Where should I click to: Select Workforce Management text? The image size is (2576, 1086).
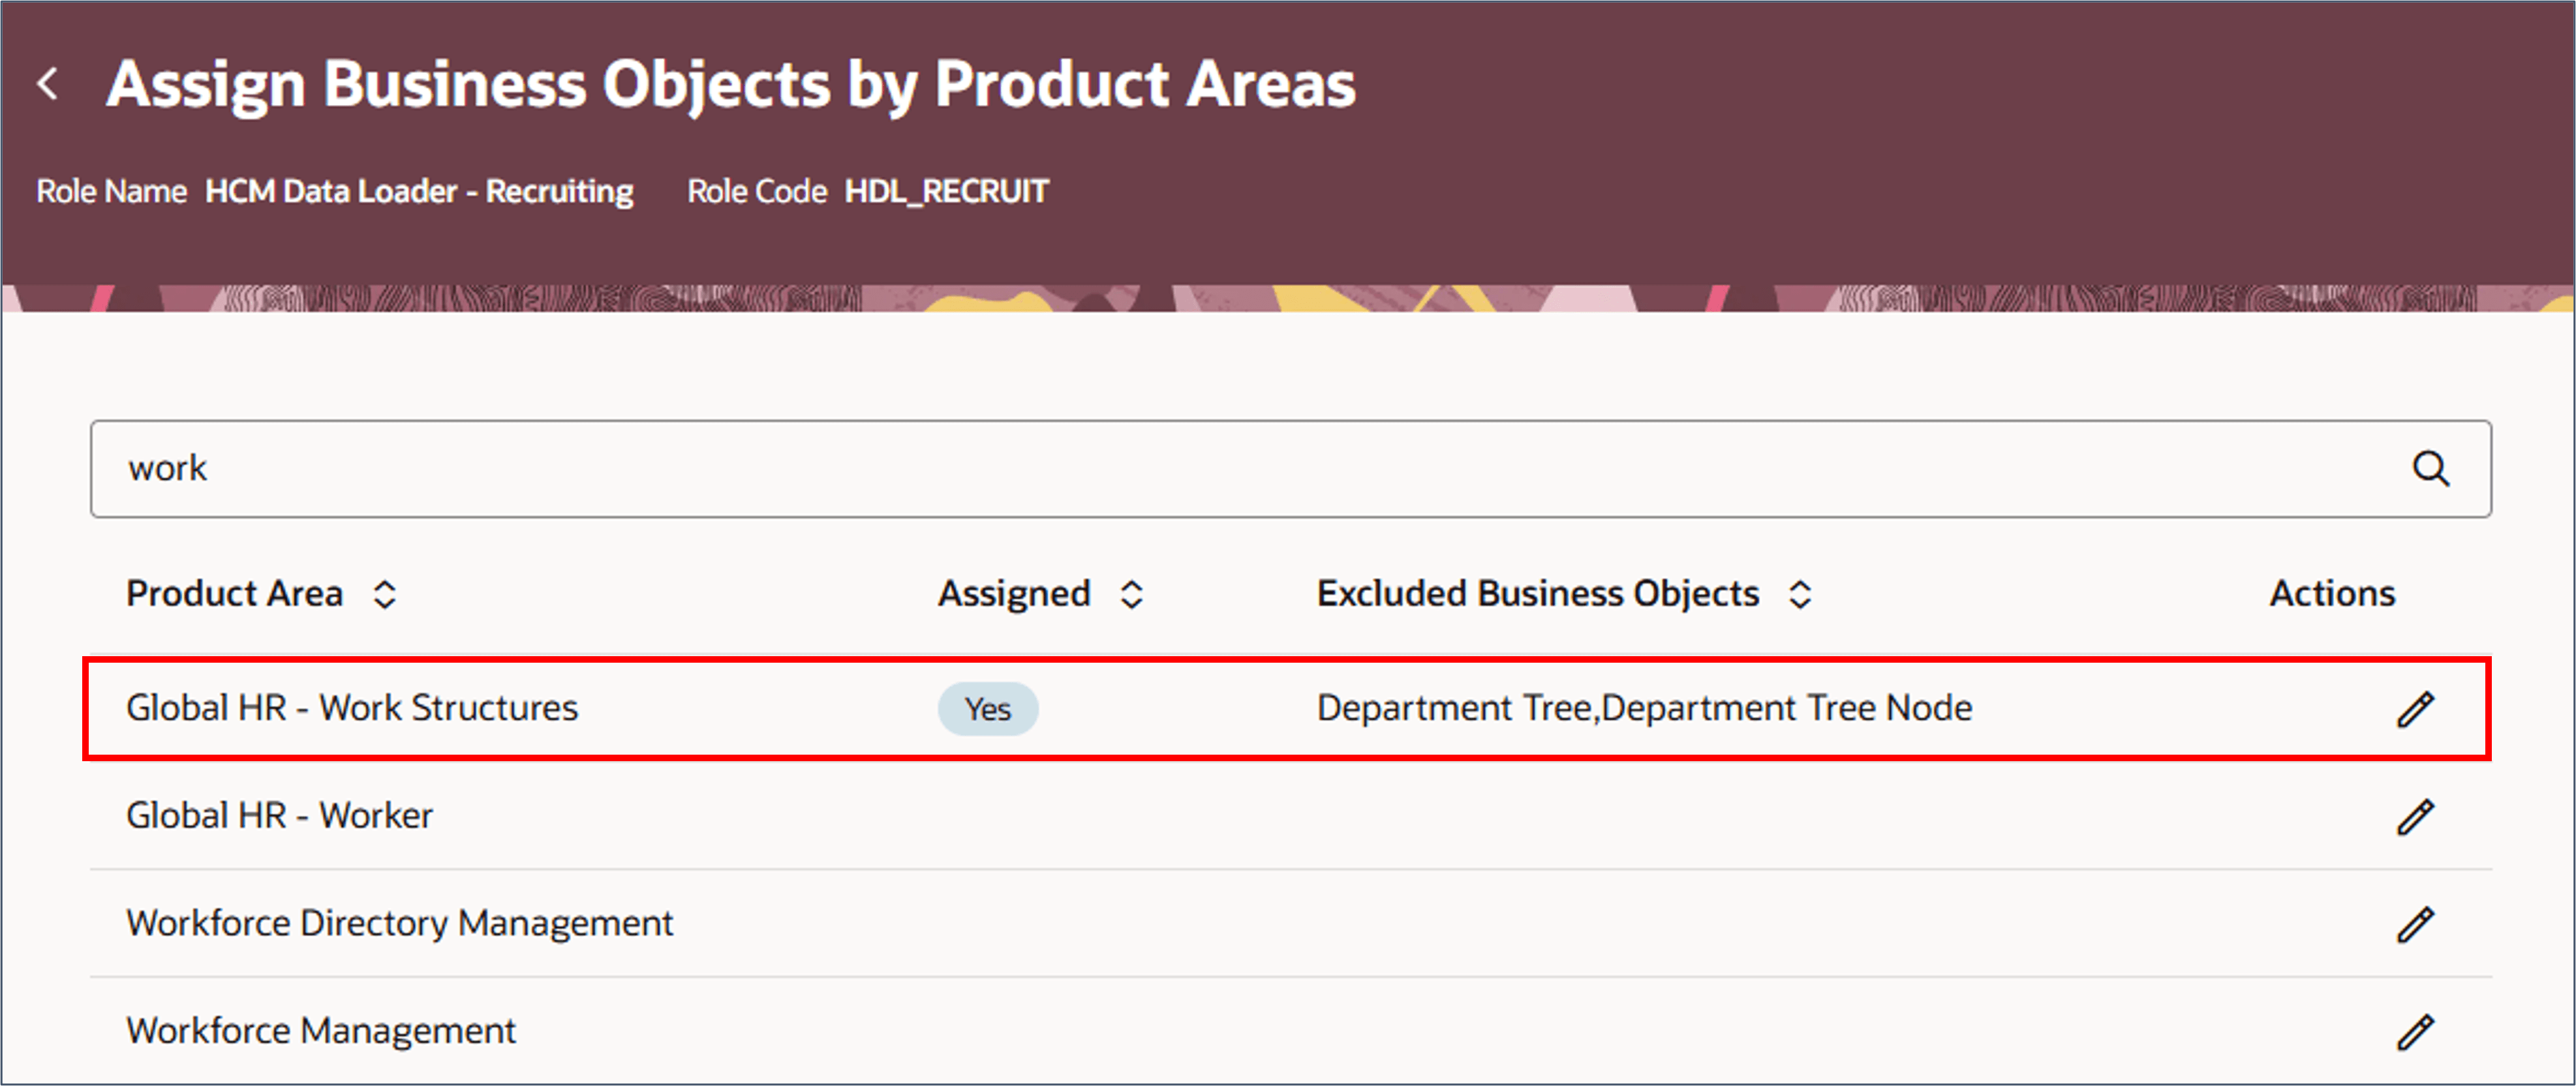point(321,1030)
